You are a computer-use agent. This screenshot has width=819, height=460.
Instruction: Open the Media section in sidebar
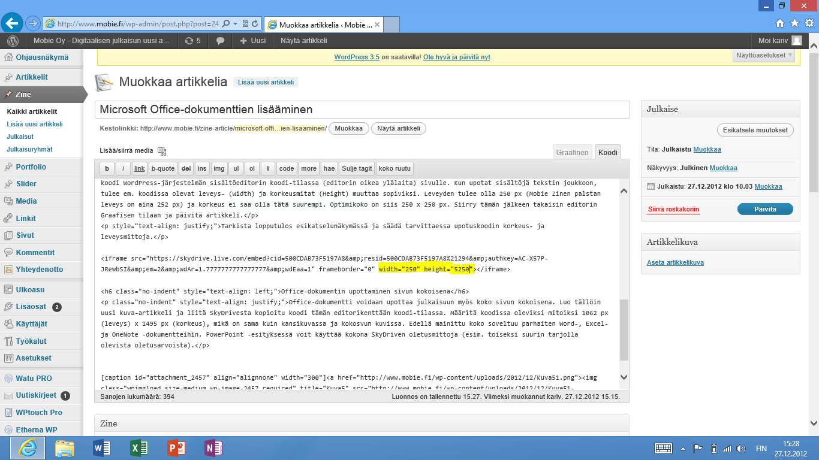point(26,201)
